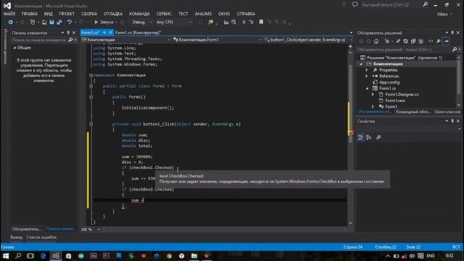The image size is (464, 261).
Task: Click the Refresh icon in Solution Explorer toolbar
Action: tap(406, 41)
